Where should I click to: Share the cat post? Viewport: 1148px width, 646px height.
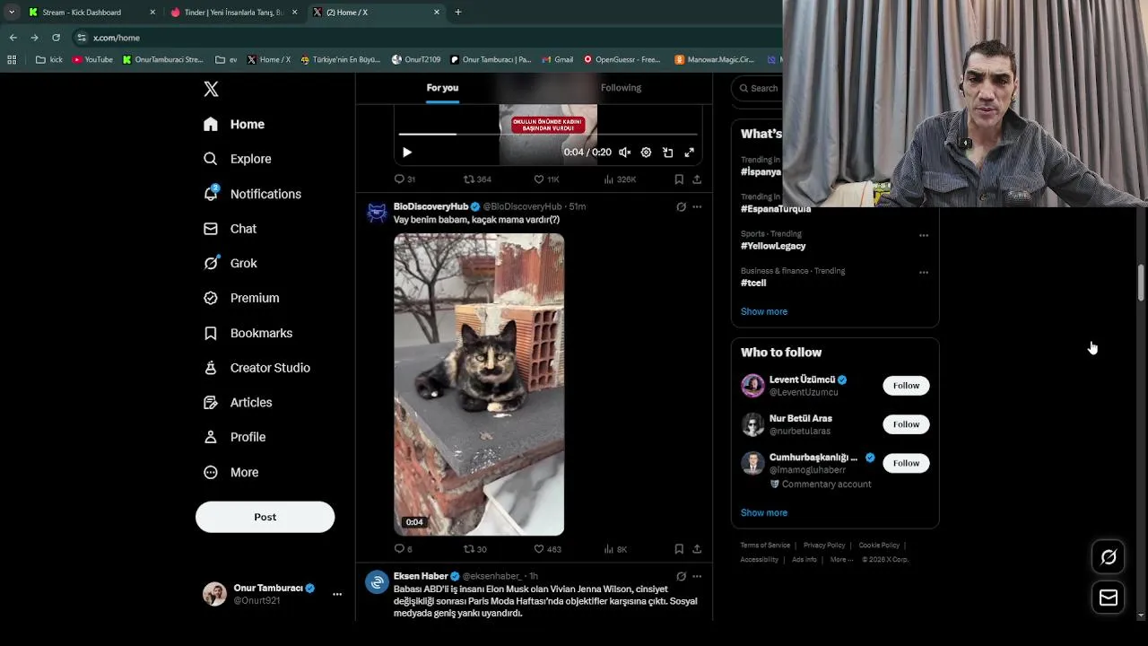[697, 549]
